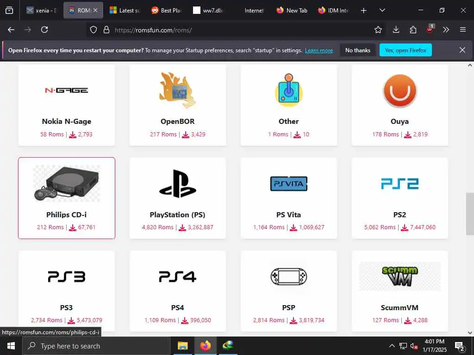The width and height of the screenshot is (474, 355).
Task: Click the 5,062 Roms text under PS2
Action: (x=380, y=227)
